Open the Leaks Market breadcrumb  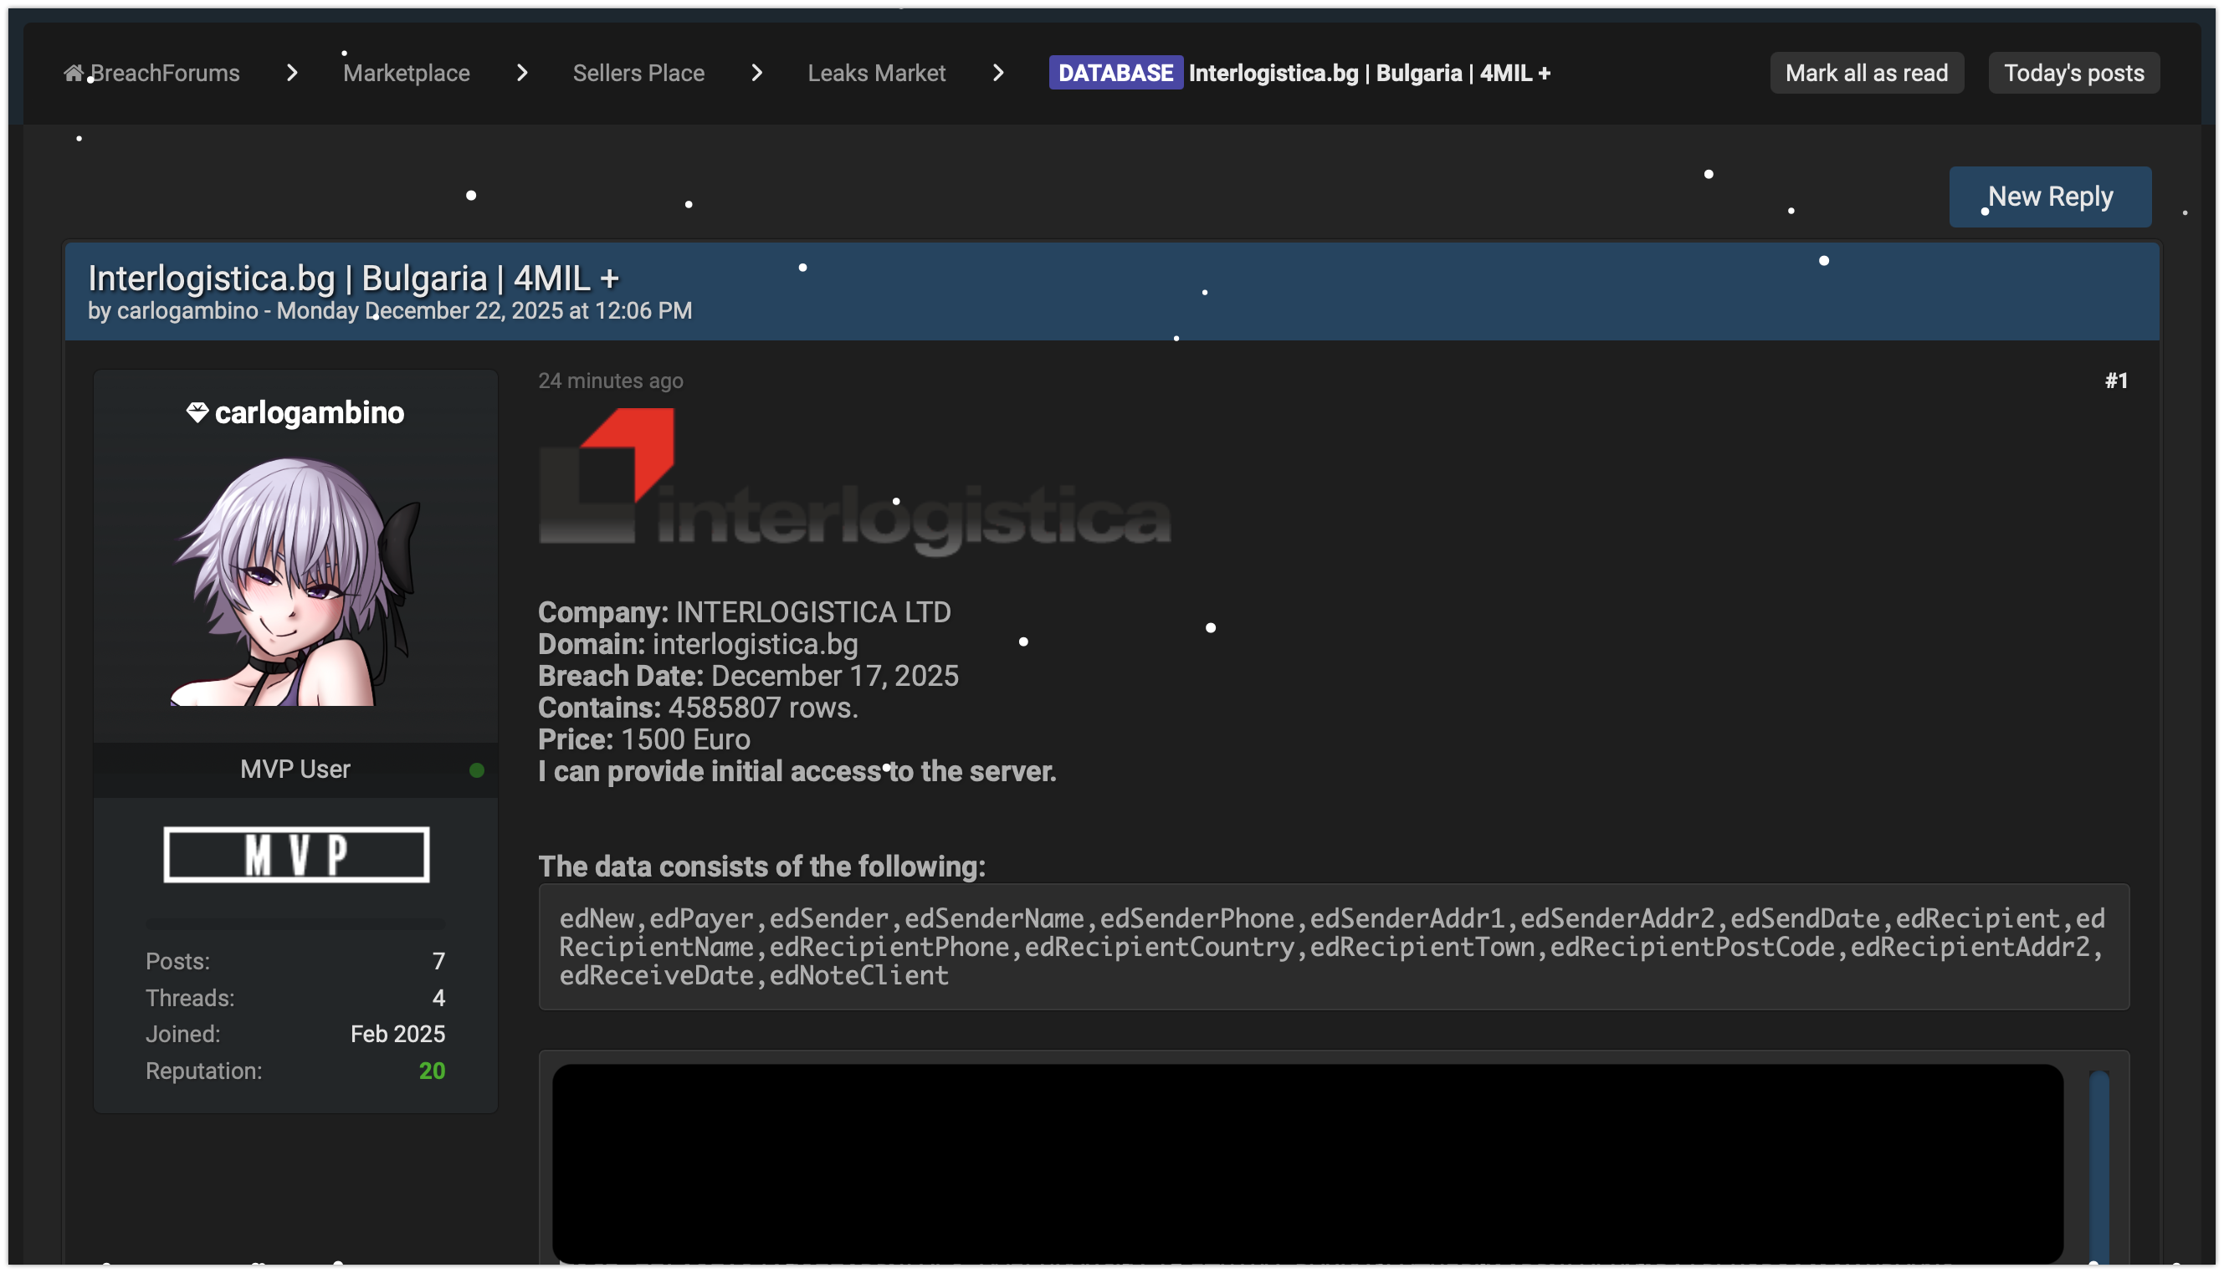point(876,73)
